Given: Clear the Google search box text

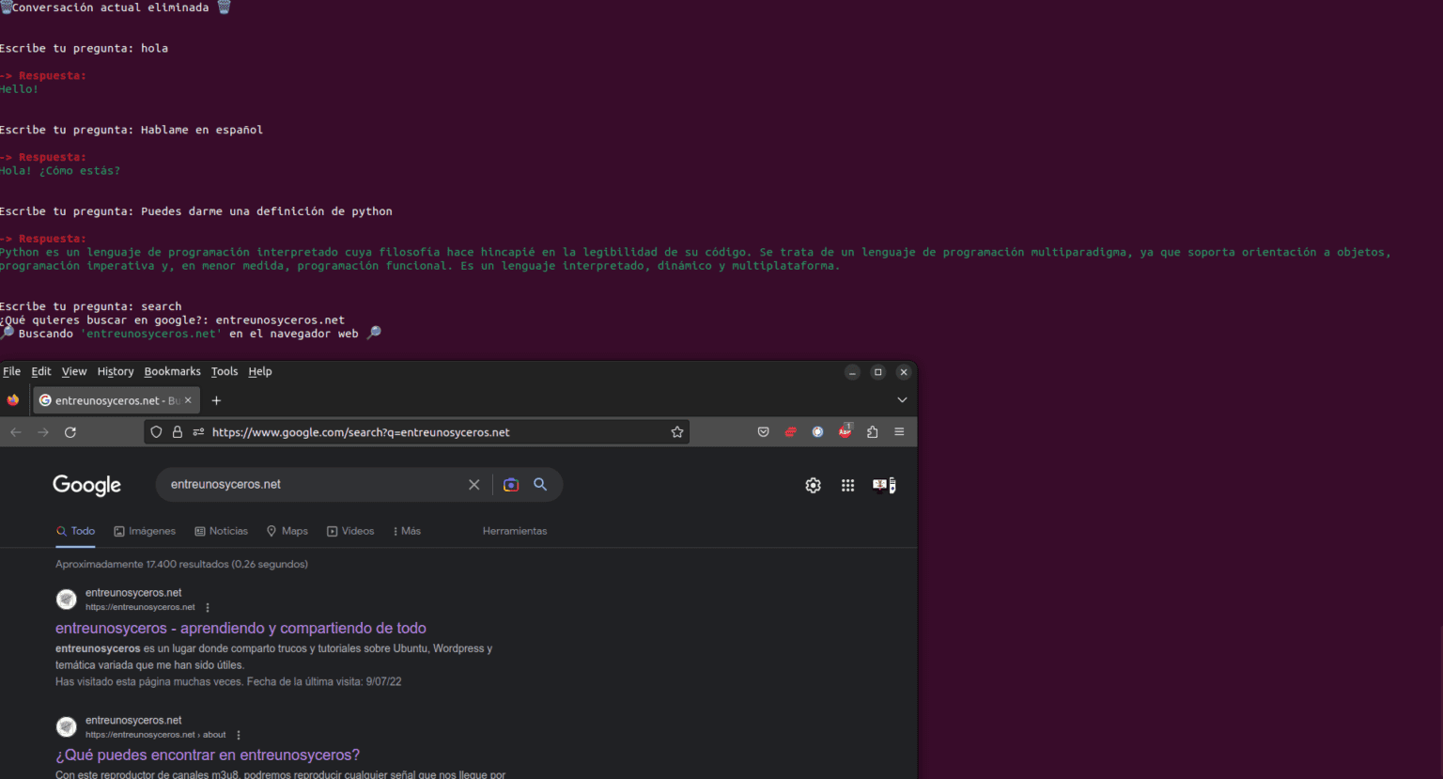Looking at the screenshot, I should coord(474,485).
